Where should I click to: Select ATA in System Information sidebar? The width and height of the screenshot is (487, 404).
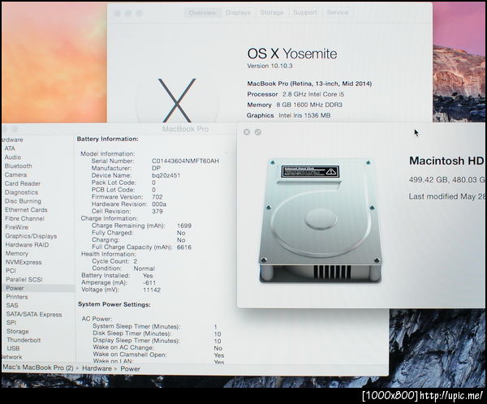coord(10,148)
